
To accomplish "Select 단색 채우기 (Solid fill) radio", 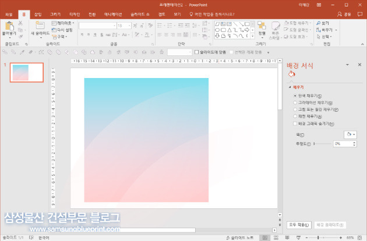I will (x=295, y=95).
